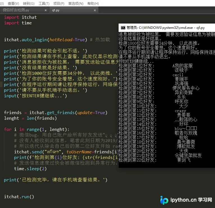The height and width of the screenshot is (208, 215).
Task: Close the qf.py tab
Action: (95, 10)
